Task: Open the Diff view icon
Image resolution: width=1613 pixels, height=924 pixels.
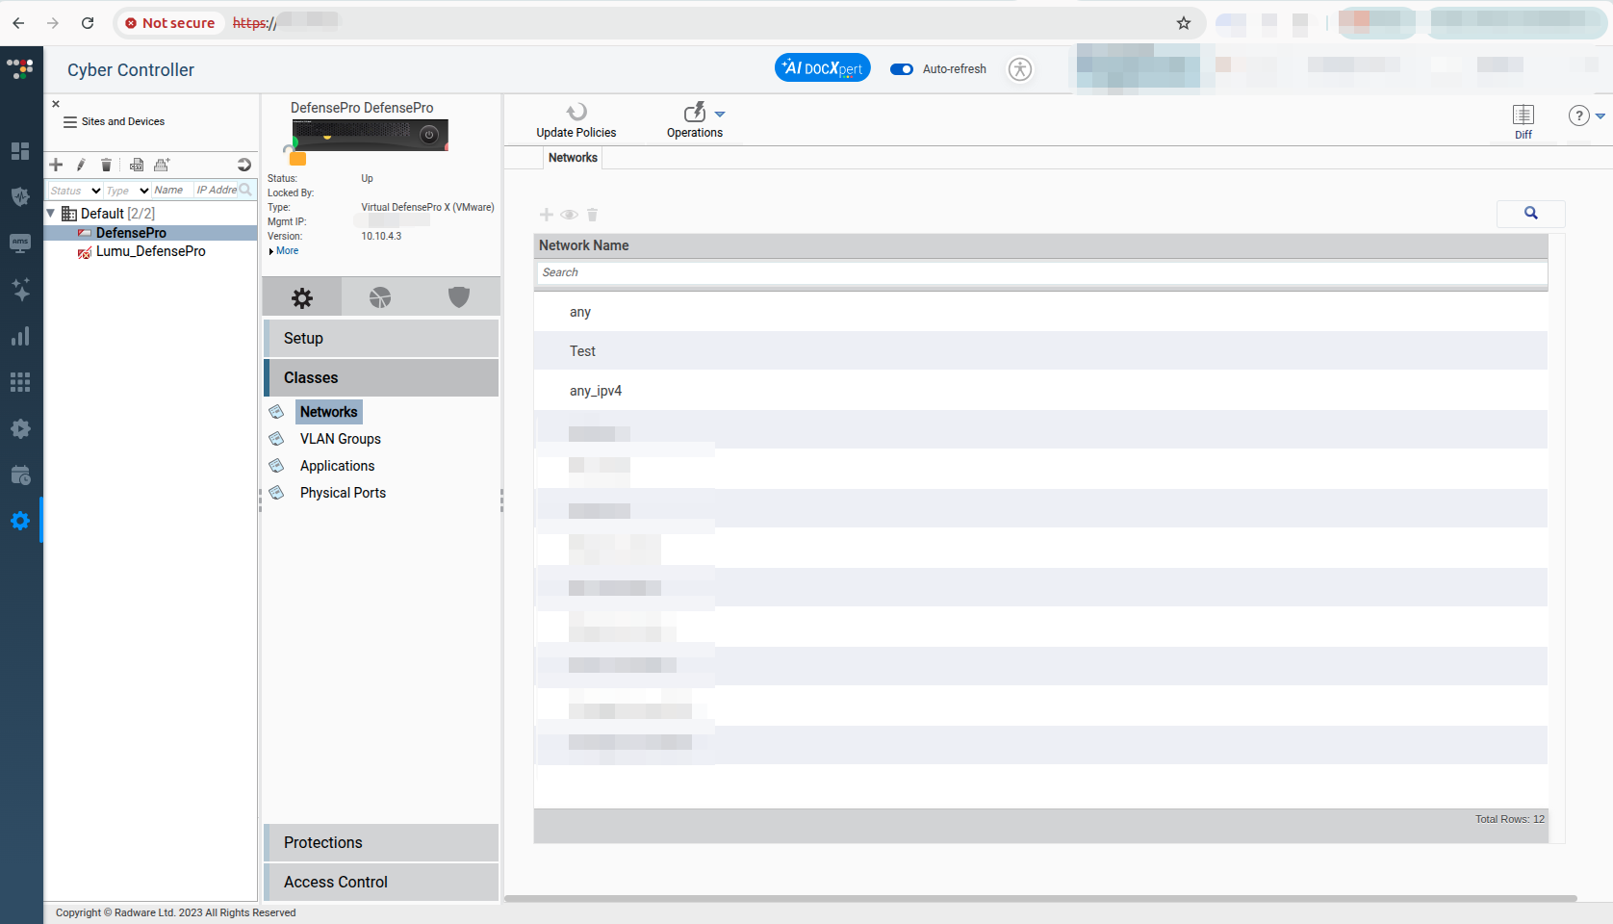Action: [1523, 115]
